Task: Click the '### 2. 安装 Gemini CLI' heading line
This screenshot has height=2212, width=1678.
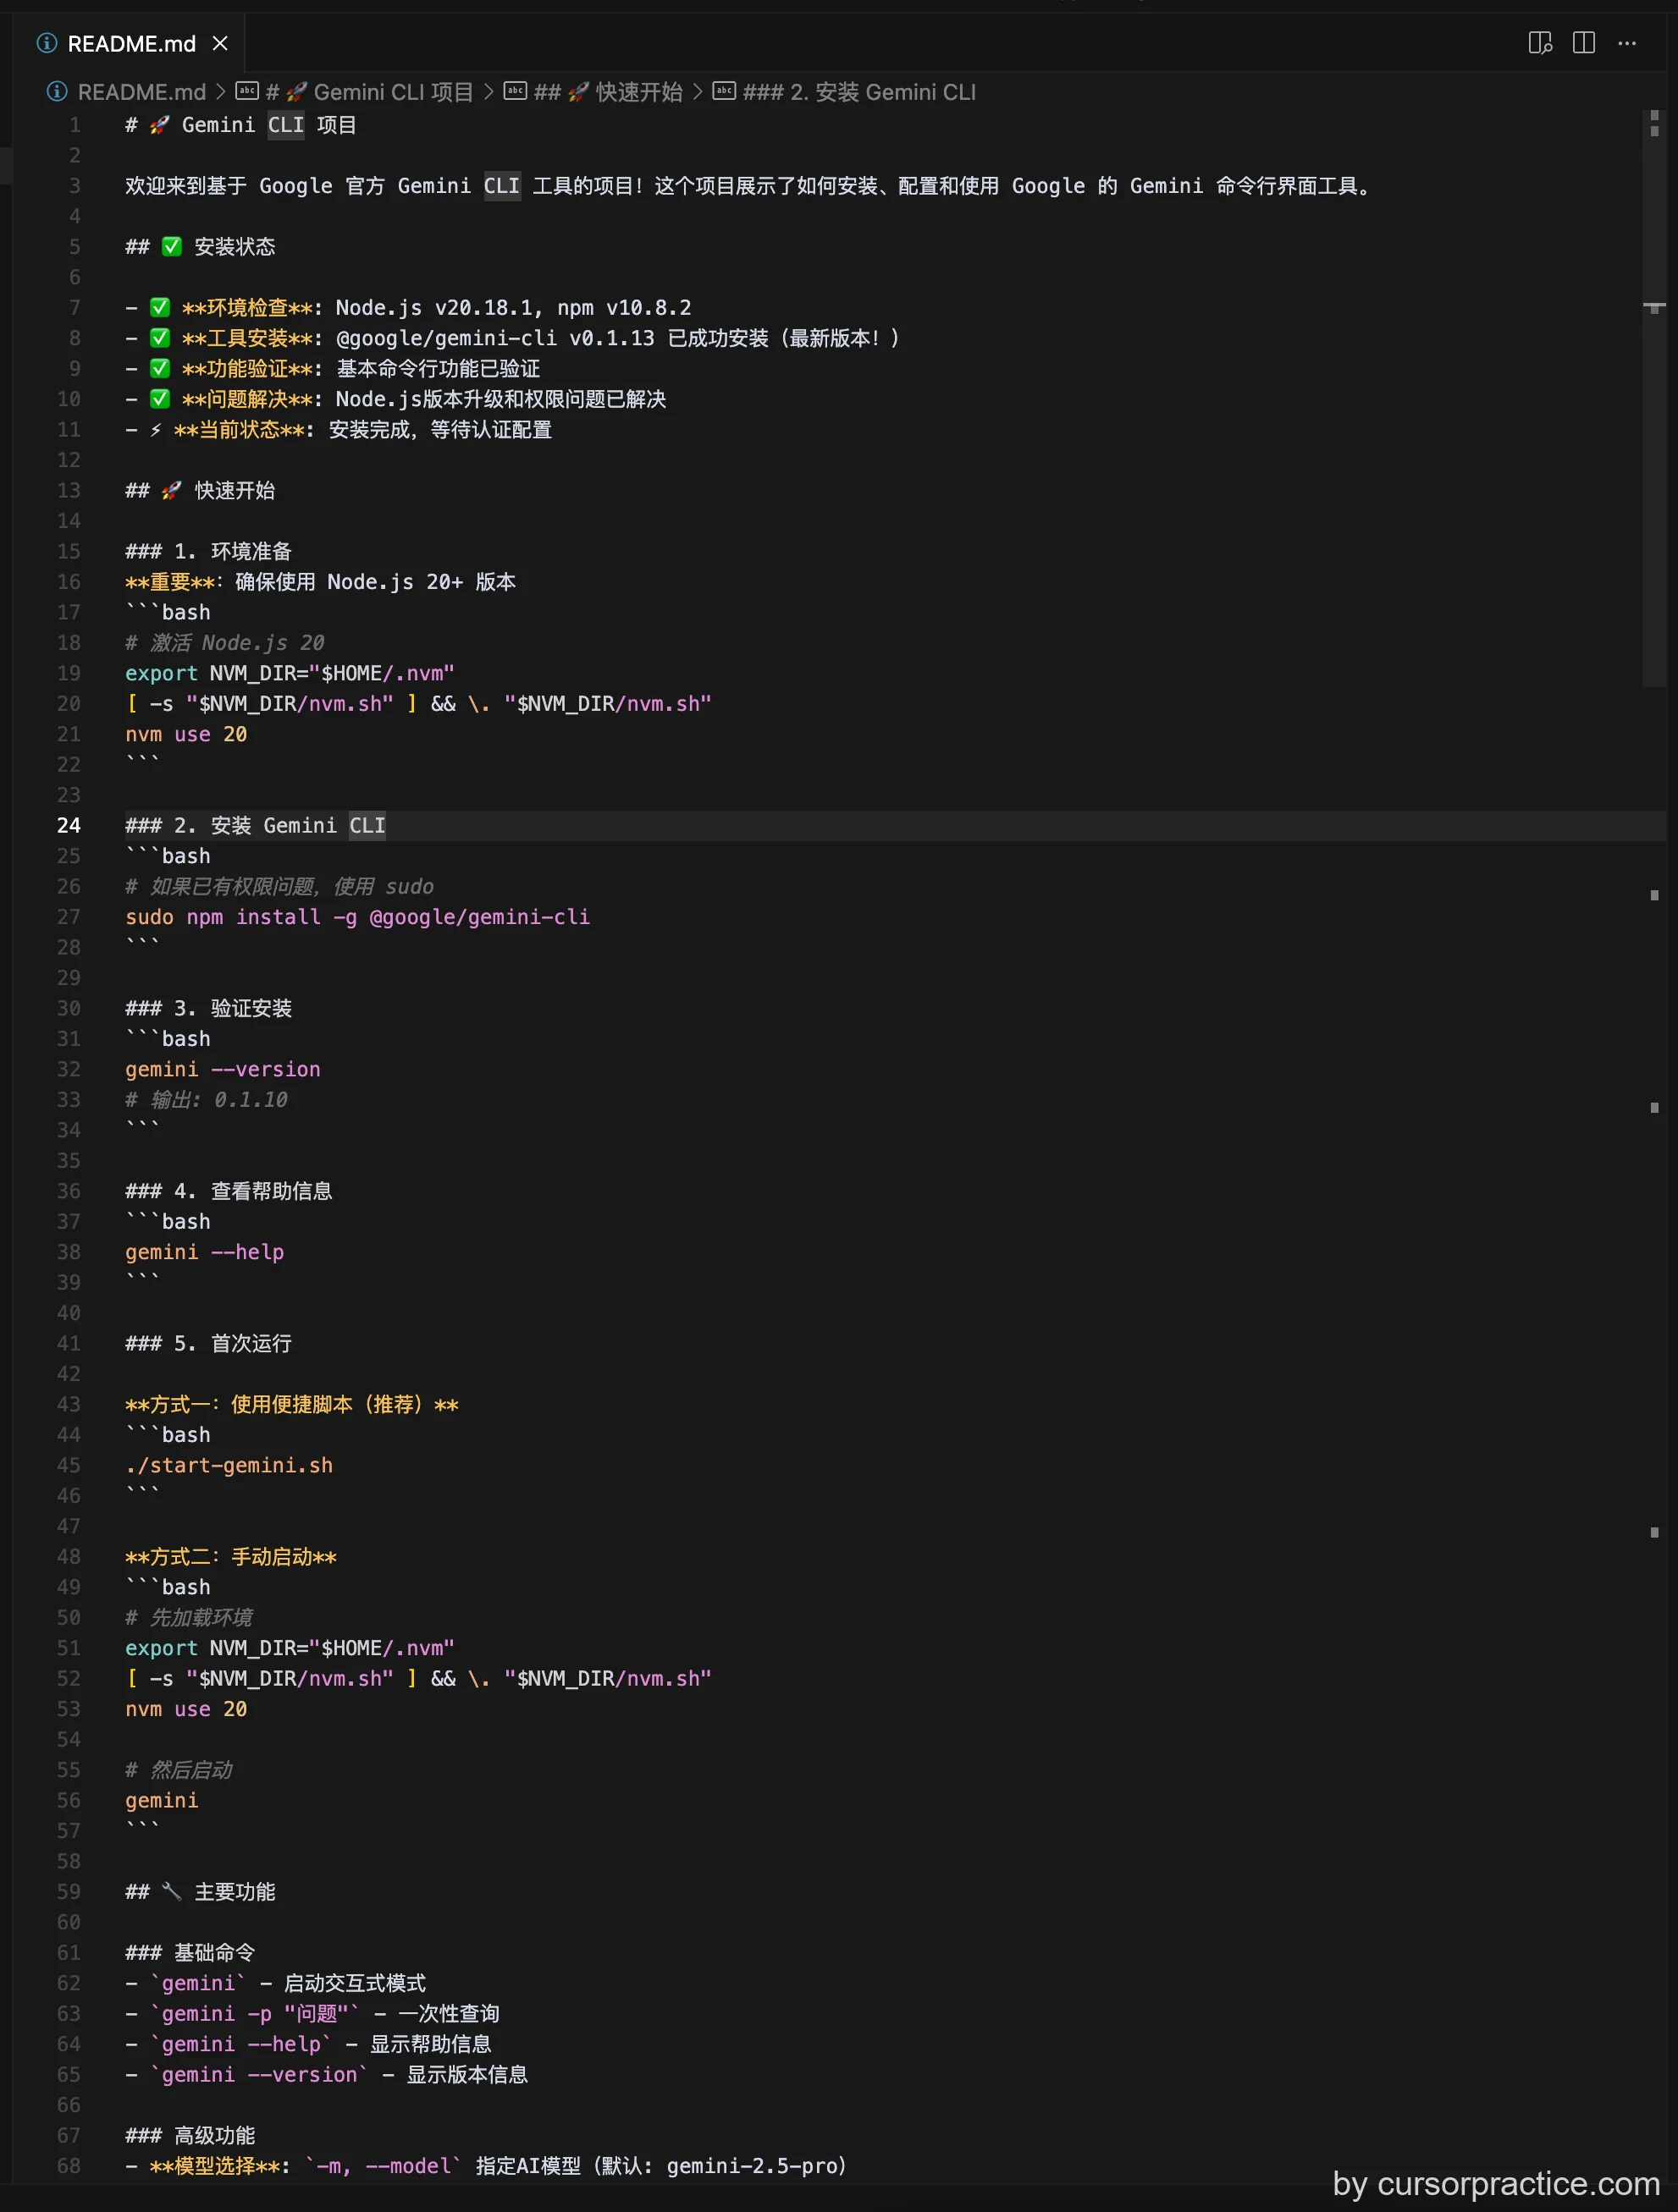Action: click(x=255, y=826)
